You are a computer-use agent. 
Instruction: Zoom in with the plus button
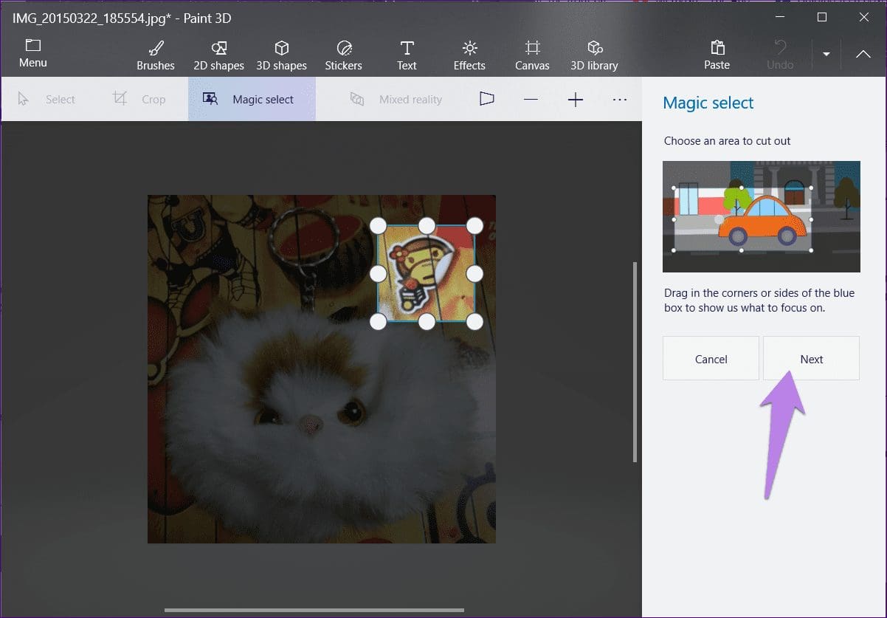click(576, 99)
